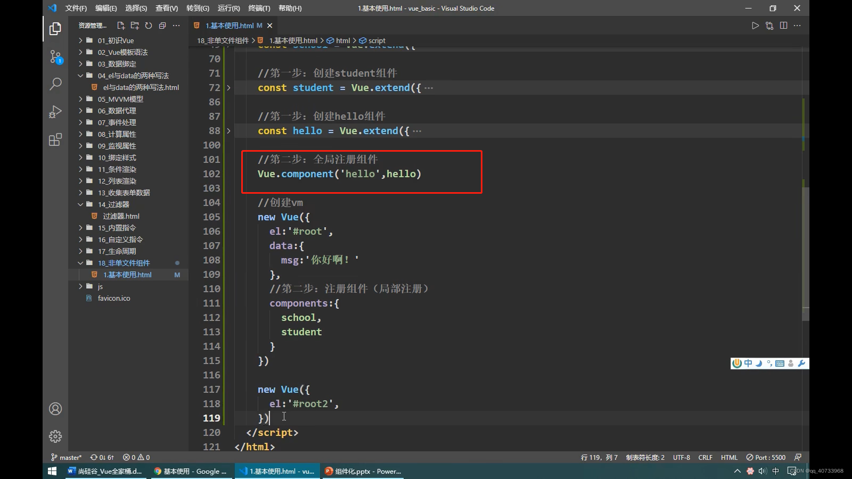The width and height of the screenshot is (852, 479).
Task: Open the 帮助(H) menu
Action: pyautogui.click(x=290, y=8)
